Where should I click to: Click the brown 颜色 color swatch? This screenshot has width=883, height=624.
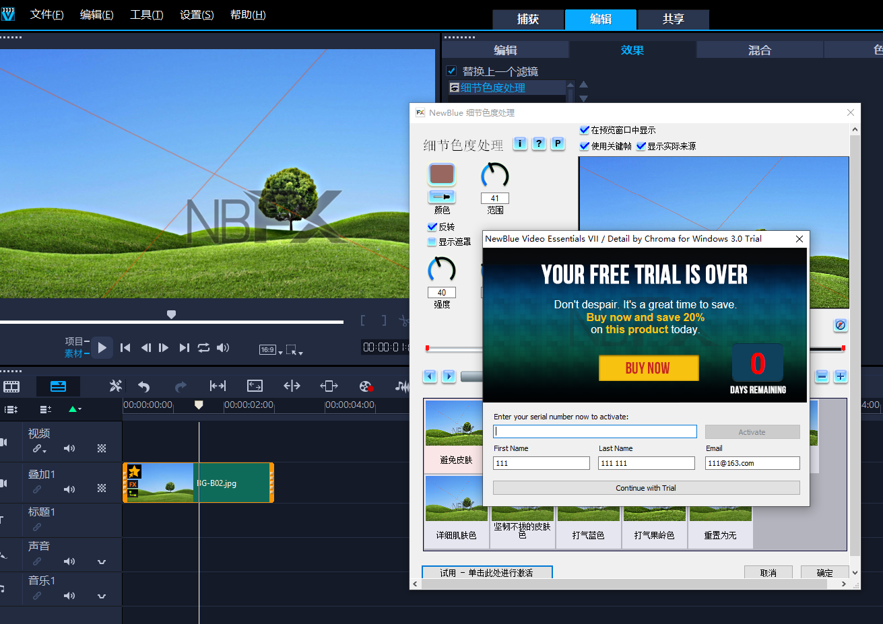(442, 174)
